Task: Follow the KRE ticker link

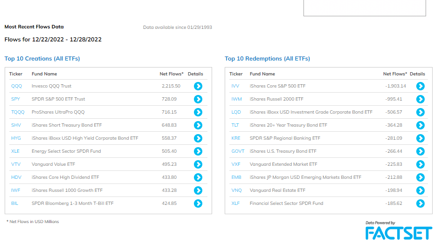Action: [236, 138]
